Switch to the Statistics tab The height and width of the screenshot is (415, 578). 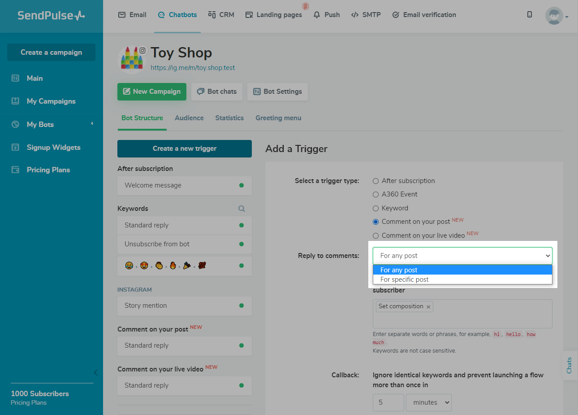[229, 118]
